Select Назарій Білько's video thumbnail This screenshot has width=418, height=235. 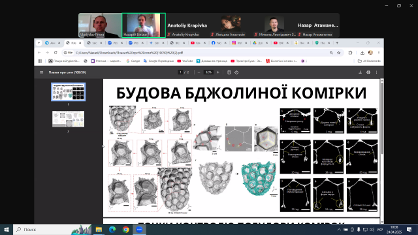click(144, 25)
